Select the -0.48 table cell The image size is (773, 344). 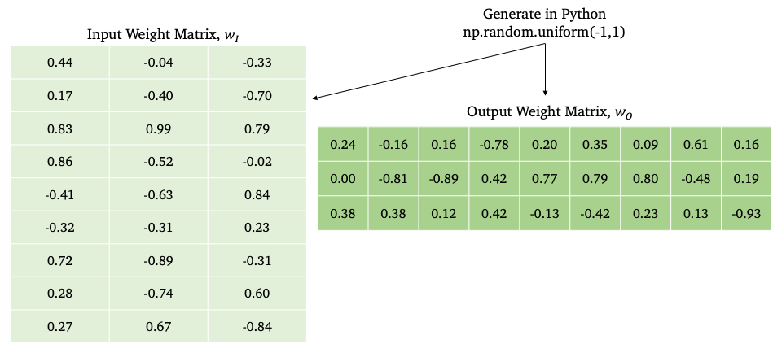coord(696,179)
